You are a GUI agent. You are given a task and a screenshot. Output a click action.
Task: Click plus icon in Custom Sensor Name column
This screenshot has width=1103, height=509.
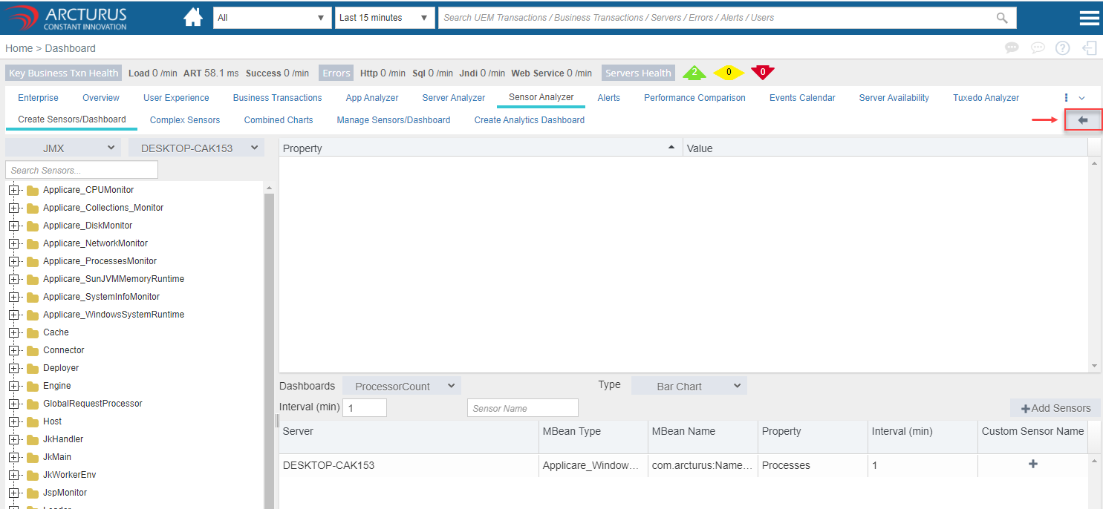pyautogui.click(x=1032, y=464)
